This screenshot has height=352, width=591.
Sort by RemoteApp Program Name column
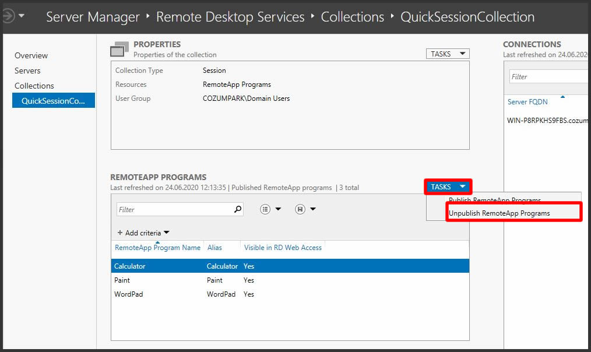pyautogui.click(x=157, y=248)
